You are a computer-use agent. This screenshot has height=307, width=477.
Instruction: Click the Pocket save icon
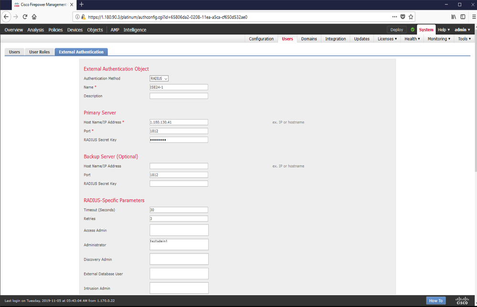click(403, 17)
